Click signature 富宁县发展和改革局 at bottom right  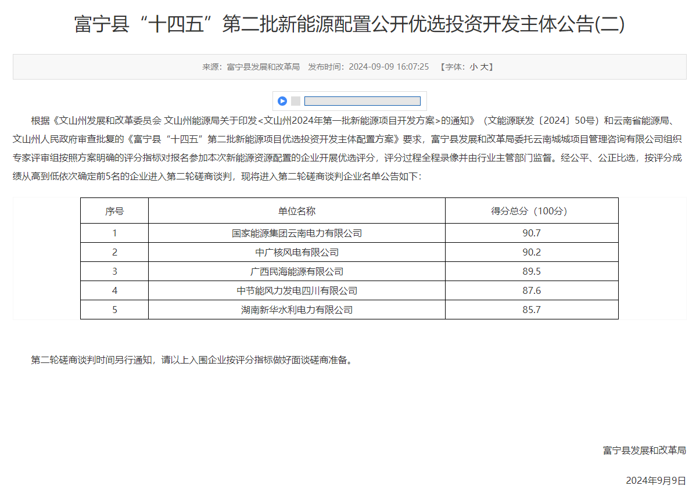point(644,451)
